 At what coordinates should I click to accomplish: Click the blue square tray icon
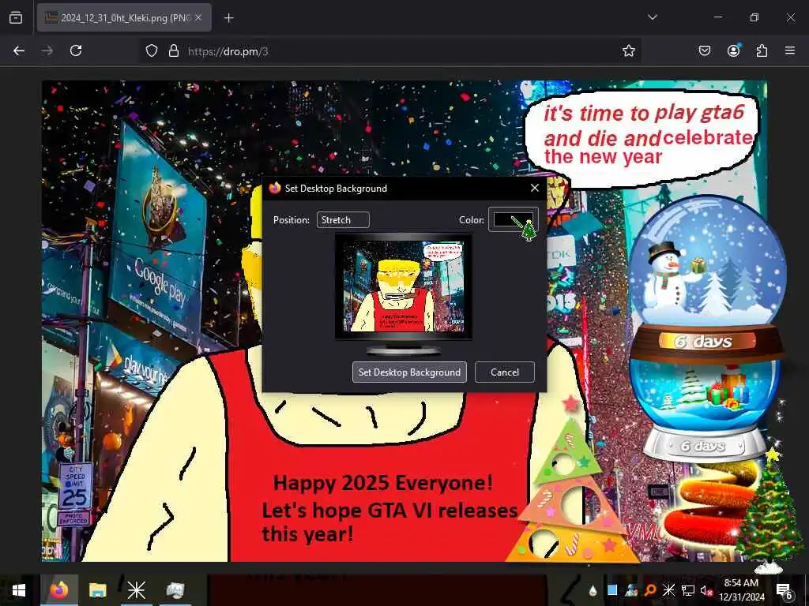click(x=612, y=590)
